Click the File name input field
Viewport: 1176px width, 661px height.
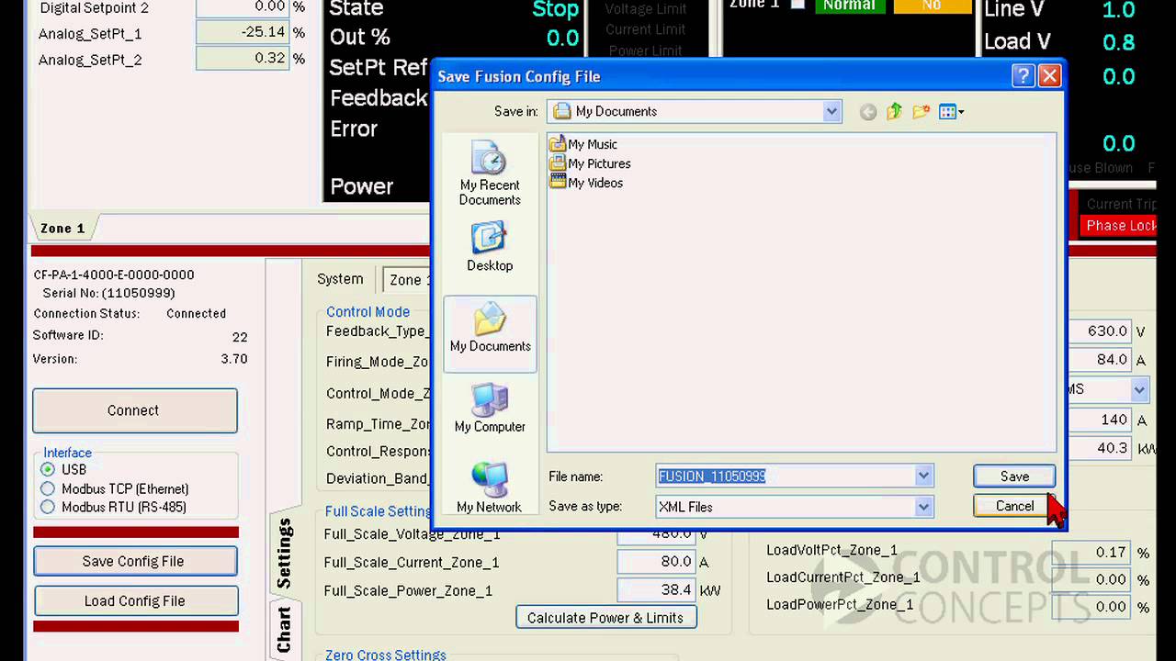pos(786,476)
